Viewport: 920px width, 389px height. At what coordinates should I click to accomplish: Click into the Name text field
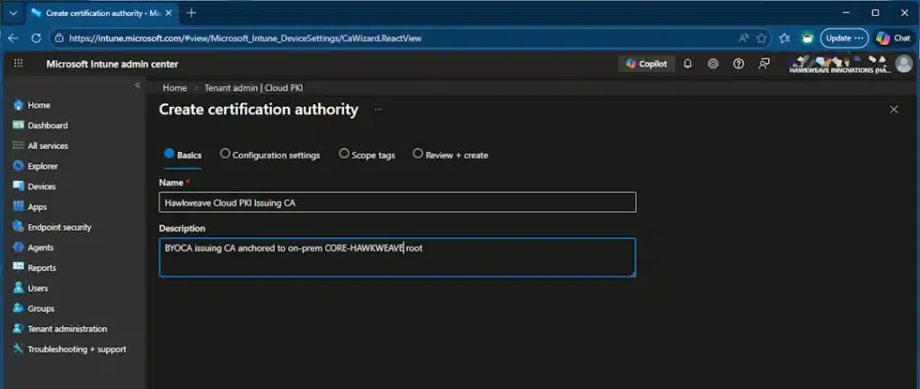click(397, 203)
